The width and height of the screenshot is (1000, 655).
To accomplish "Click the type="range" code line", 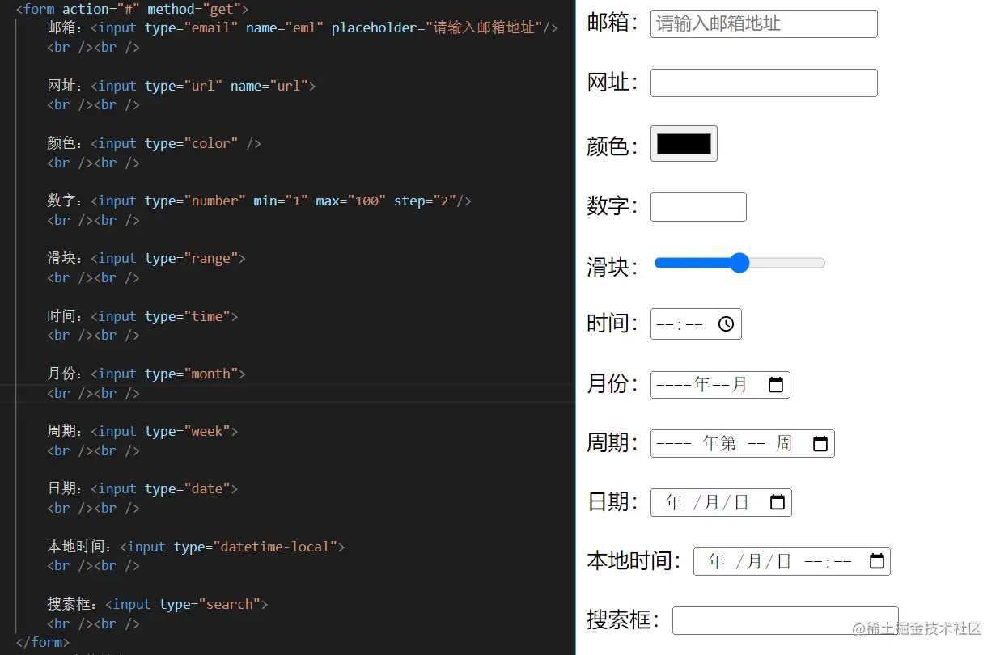I will coord(146,258).
